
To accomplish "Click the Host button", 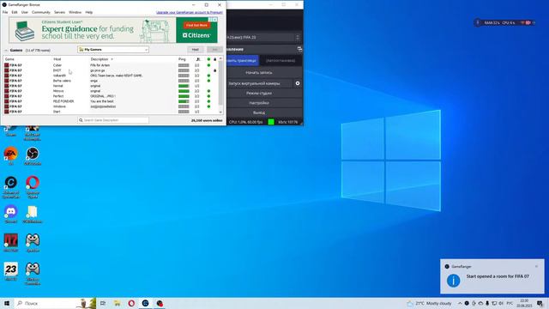I will pos(196,50).
